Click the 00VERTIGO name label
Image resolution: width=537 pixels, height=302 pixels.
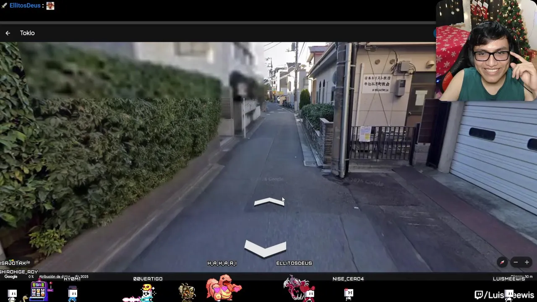[148, 279]
